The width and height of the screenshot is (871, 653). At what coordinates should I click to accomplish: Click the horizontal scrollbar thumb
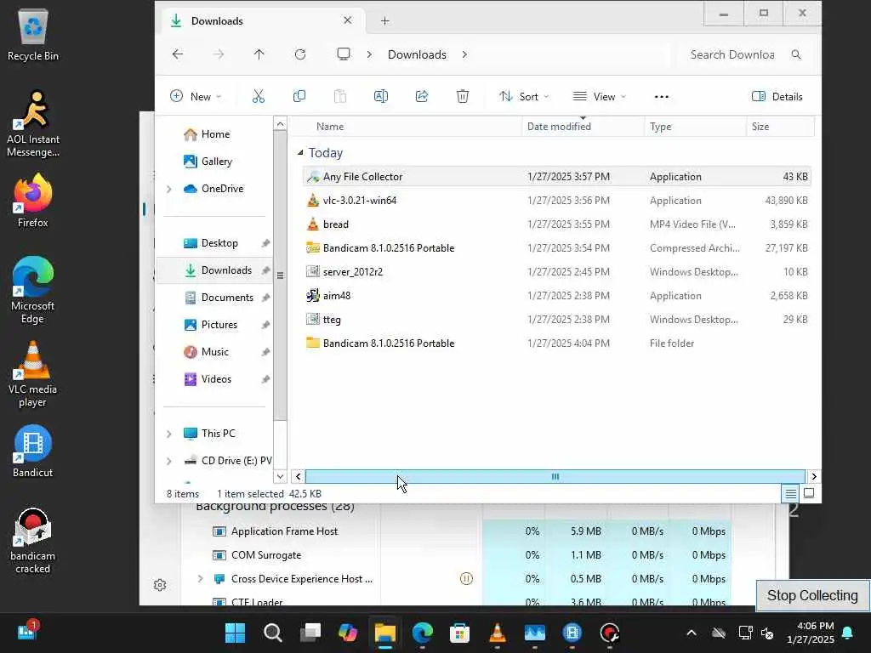pos(555,476)
